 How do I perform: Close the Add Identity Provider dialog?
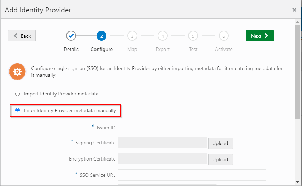coord(294,10)
